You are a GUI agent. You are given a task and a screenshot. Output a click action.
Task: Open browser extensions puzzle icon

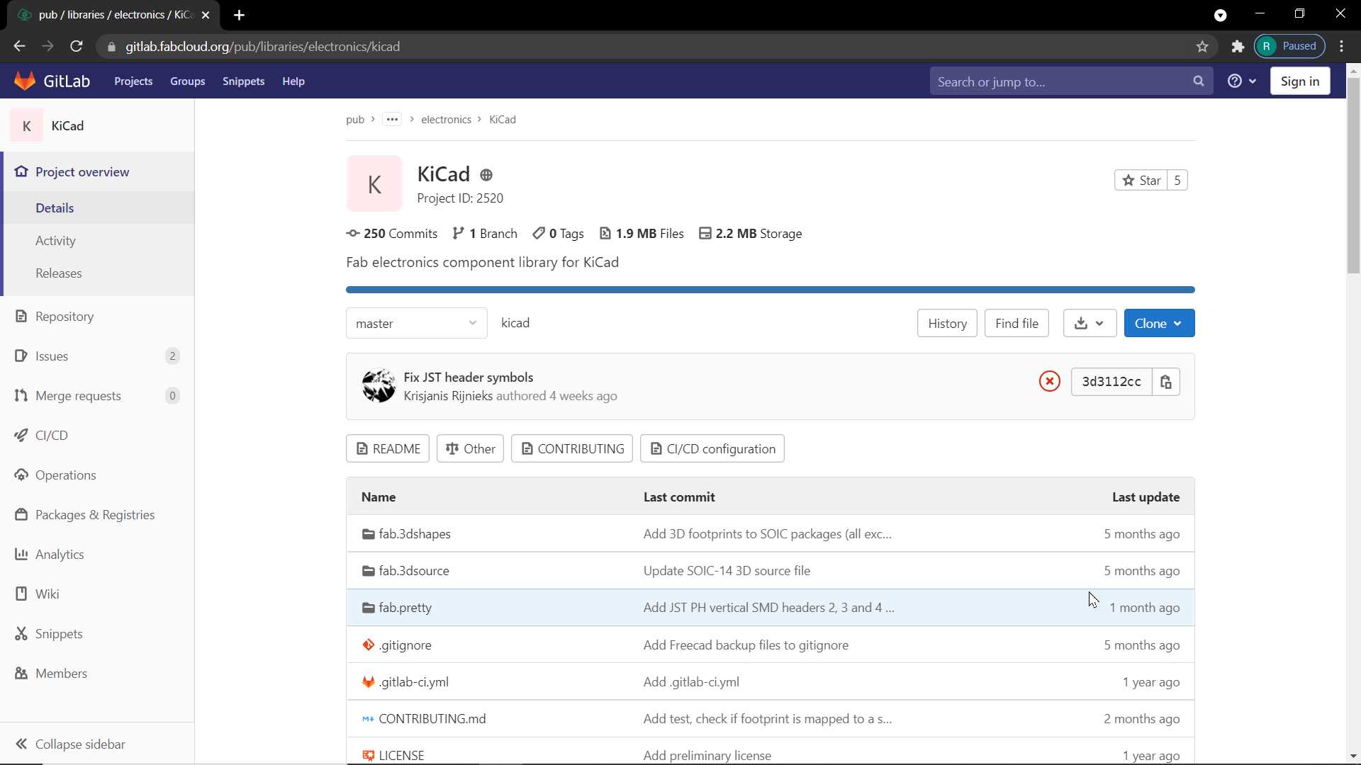(x=1238, y=47)
